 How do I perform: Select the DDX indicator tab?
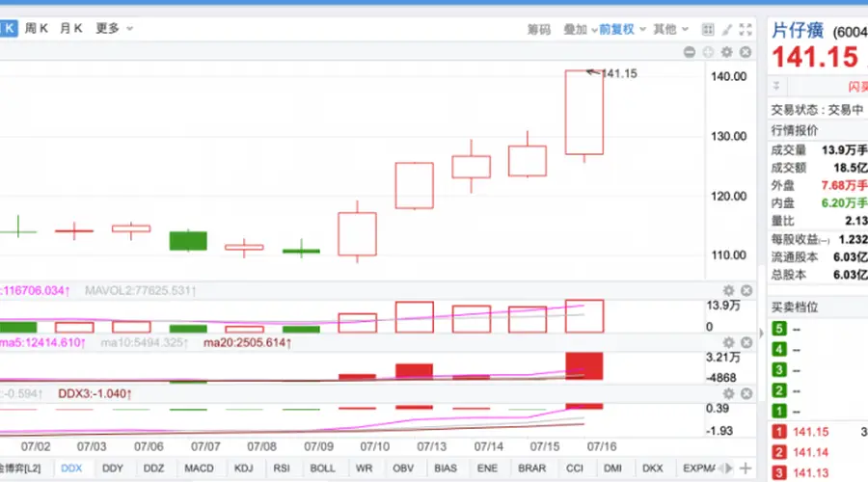point(71,469)
